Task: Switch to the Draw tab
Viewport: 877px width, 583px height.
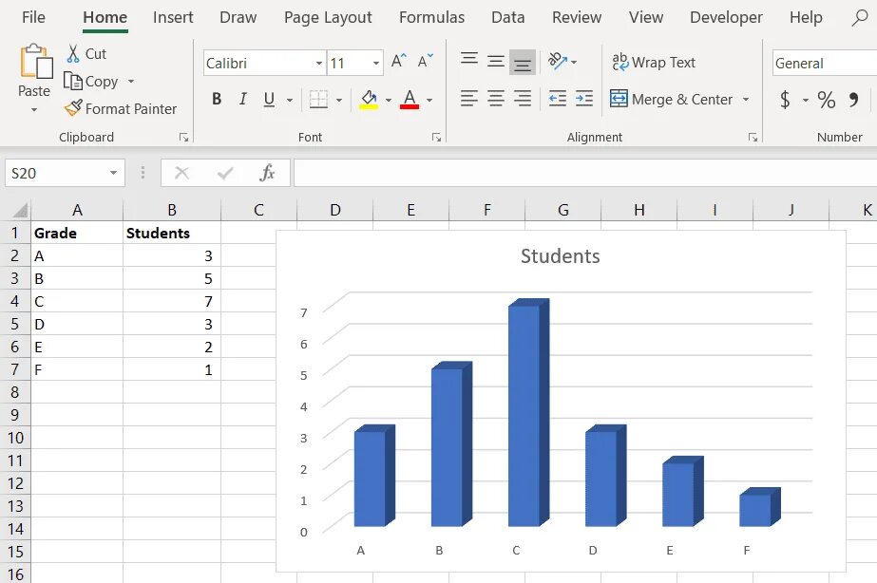Action: point(238,17)
